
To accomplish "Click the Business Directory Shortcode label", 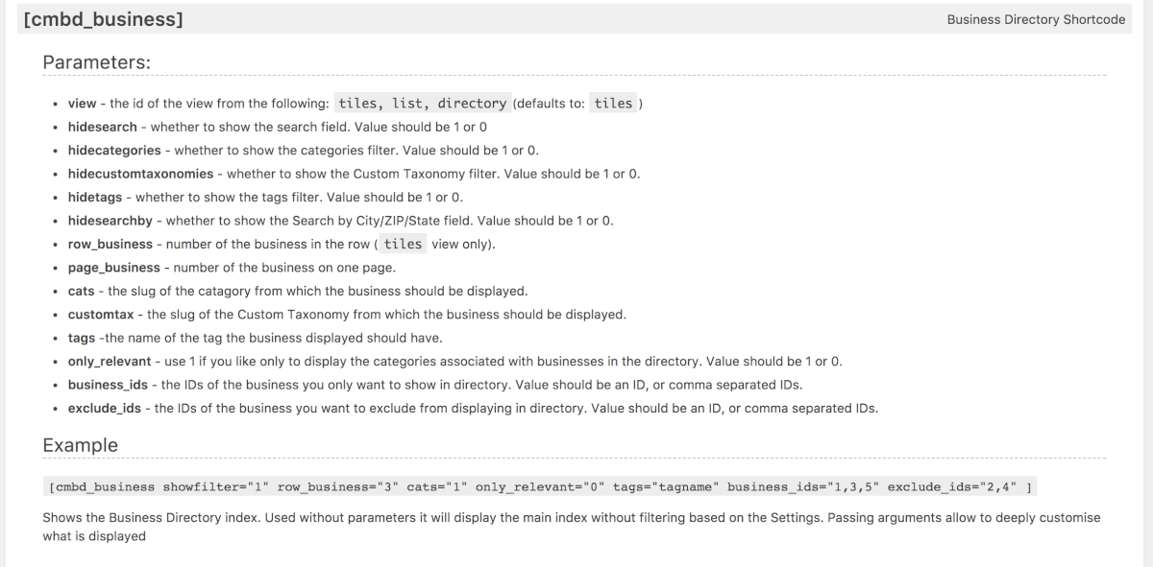I will (x=1036, y=19).
